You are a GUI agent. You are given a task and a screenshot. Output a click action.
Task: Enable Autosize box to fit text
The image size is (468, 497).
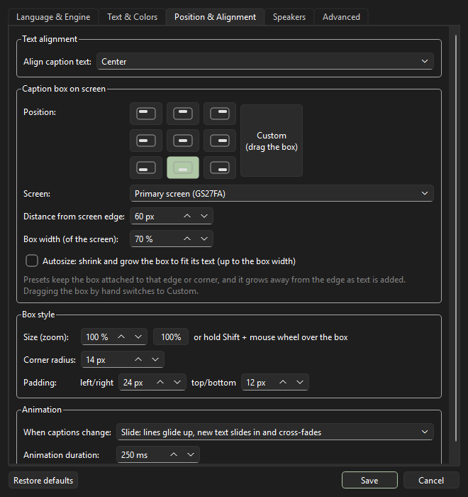coord(32,261)
